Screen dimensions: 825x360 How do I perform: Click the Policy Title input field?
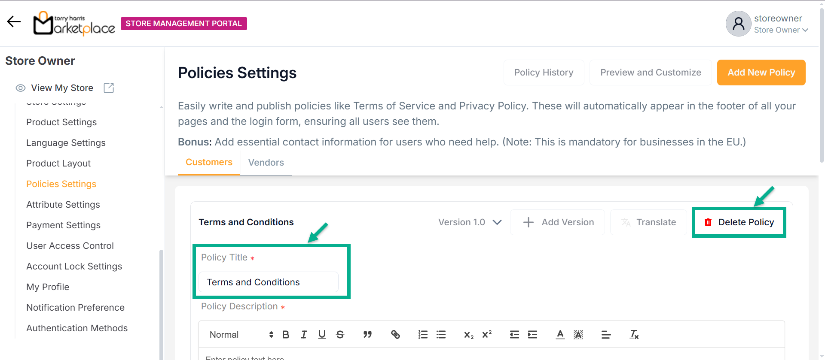click(x=269, y=282)
